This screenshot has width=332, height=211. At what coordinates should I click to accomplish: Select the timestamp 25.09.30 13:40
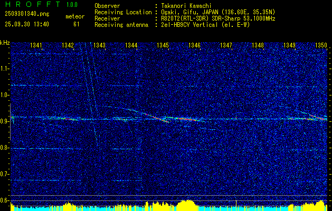click(x=27, y=24)
